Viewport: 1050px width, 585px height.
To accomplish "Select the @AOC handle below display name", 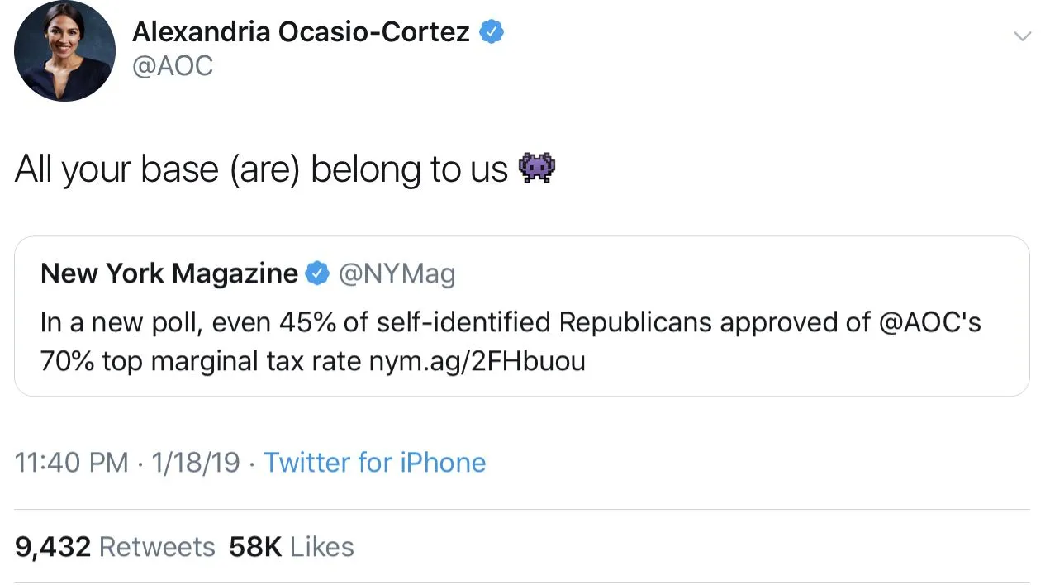I will click(x=173, y=66).
